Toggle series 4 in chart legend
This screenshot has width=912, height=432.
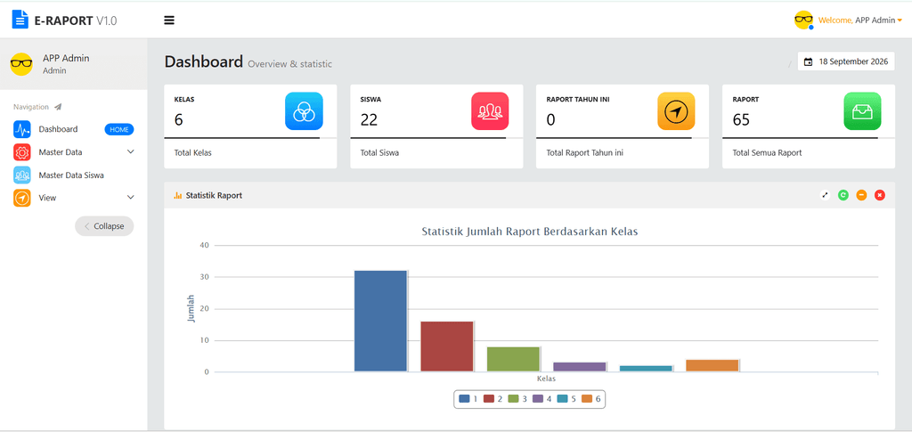pyautogui.click(x=541, y=399)
